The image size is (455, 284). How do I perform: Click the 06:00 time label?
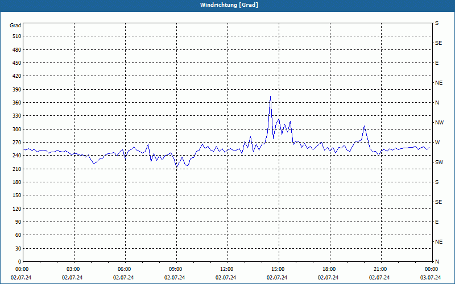pos(125,269)
